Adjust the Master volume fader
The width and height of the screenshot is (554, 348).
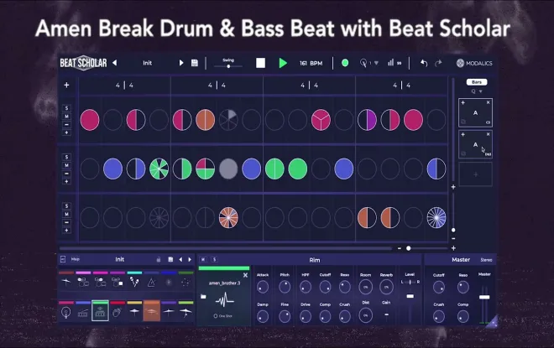[484, 297]
